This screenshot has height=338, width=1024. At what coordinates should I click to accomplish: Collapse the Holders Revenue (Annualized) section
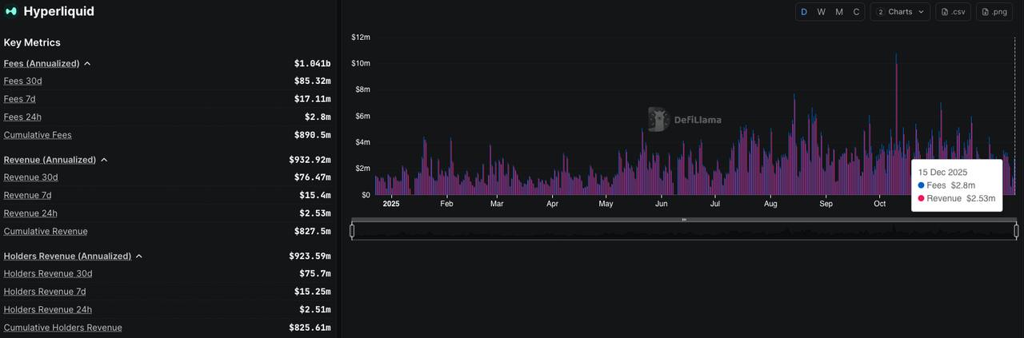(139, 256)
